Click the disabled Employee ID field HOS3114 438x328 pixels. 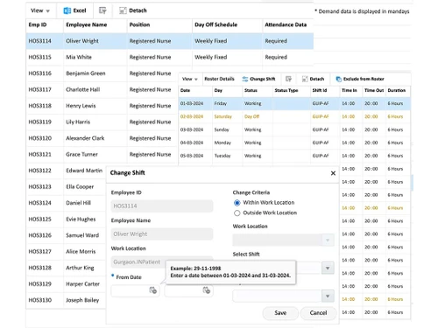coord(162,206)
